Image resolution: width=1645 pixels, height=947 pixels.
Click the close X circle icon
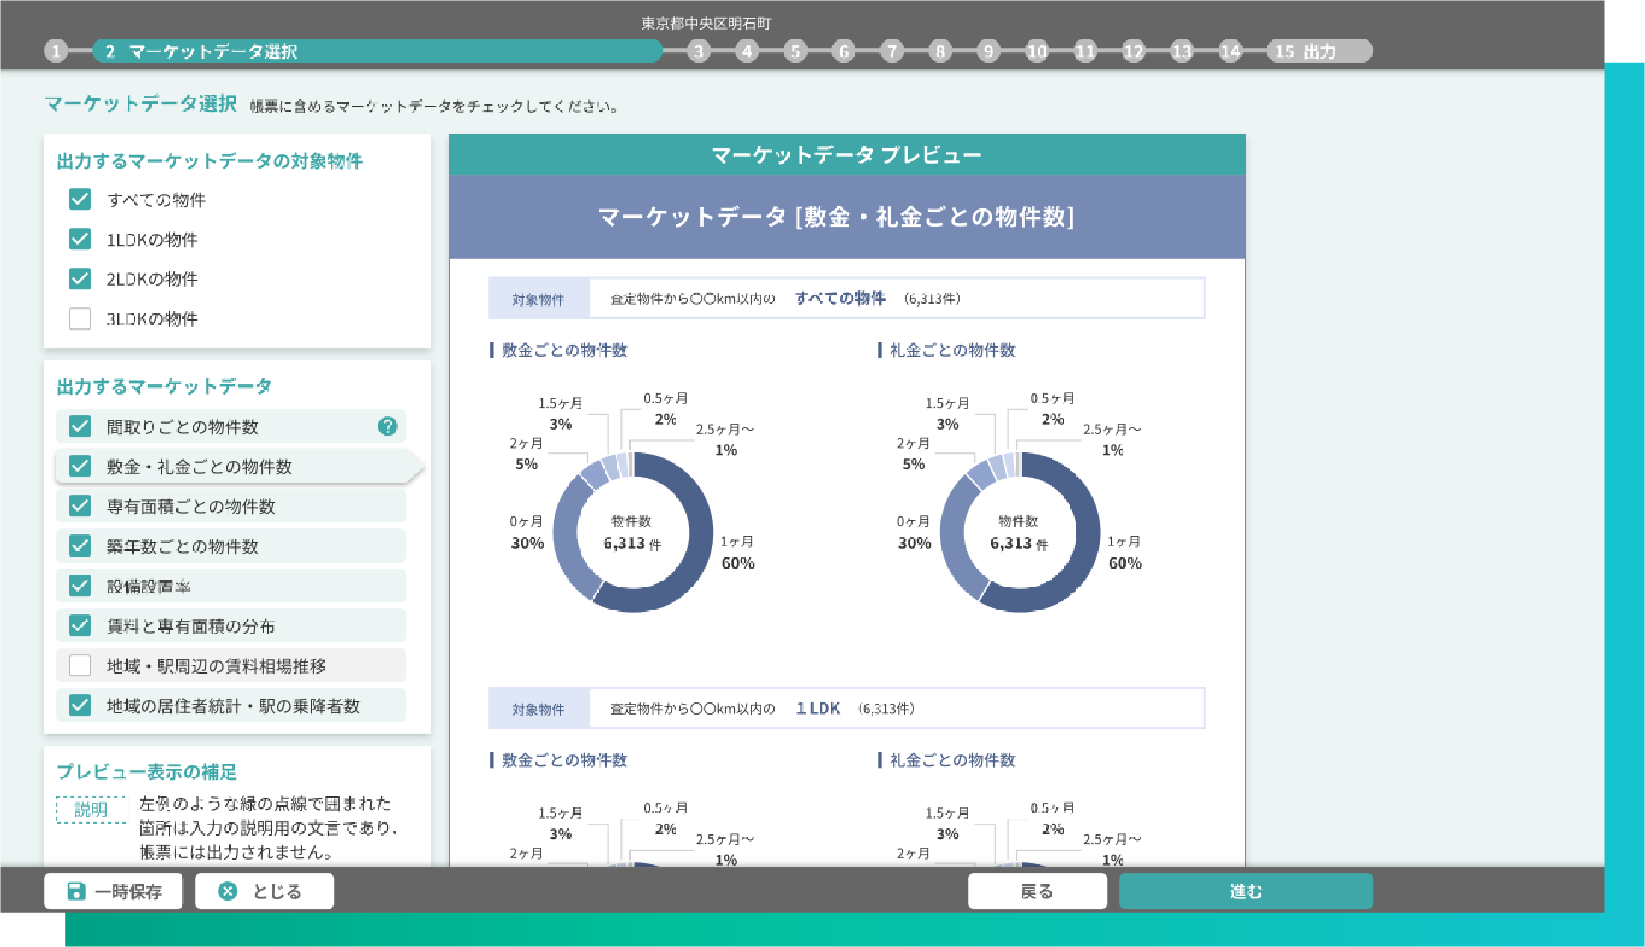tap(228, 891)
